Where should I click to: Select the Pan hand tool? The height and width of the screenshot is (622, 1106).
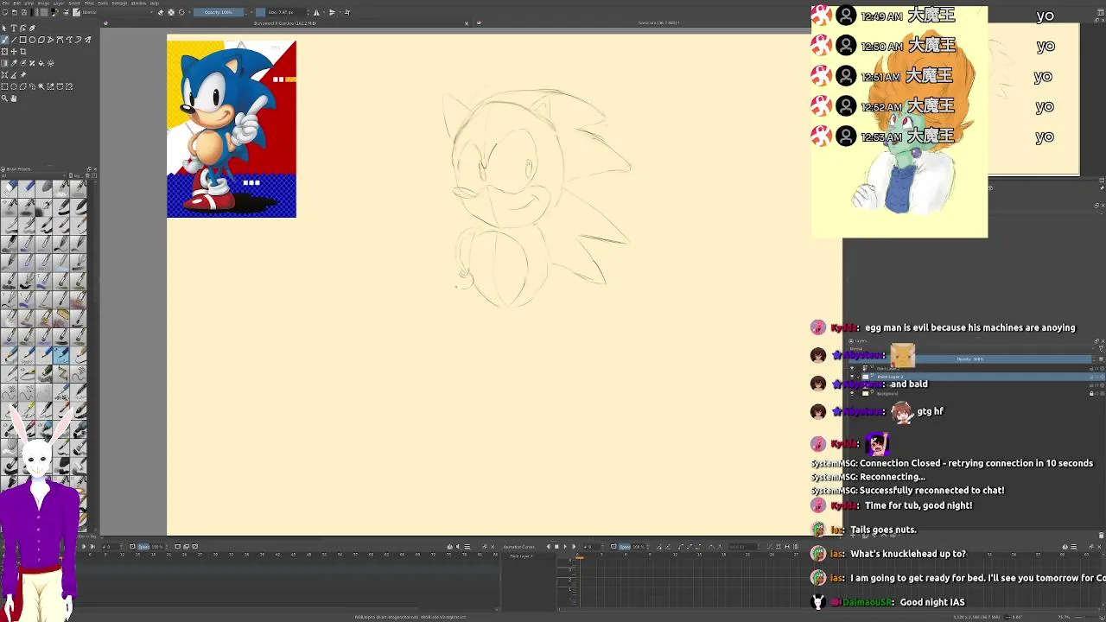pos(14,98)
